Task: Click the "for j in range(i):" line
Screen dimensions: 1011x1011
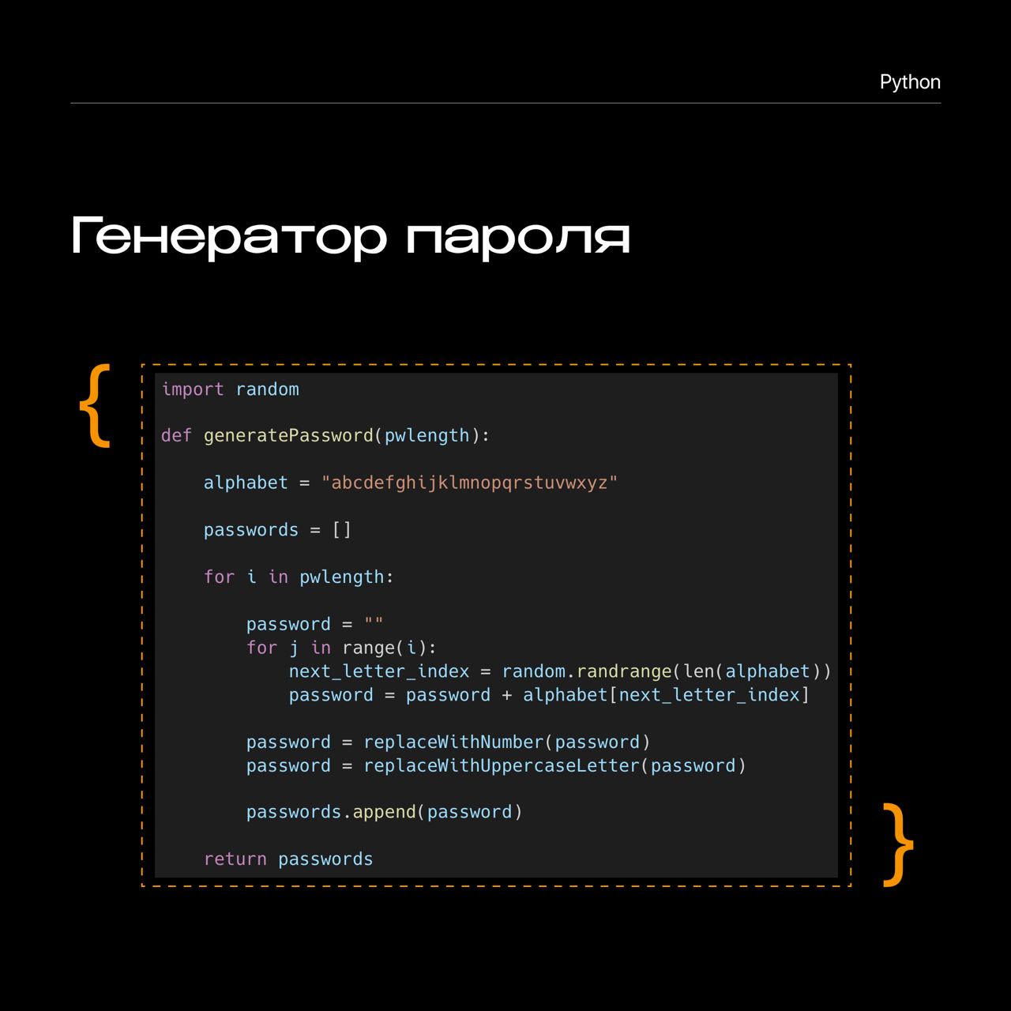Action: 341,648
